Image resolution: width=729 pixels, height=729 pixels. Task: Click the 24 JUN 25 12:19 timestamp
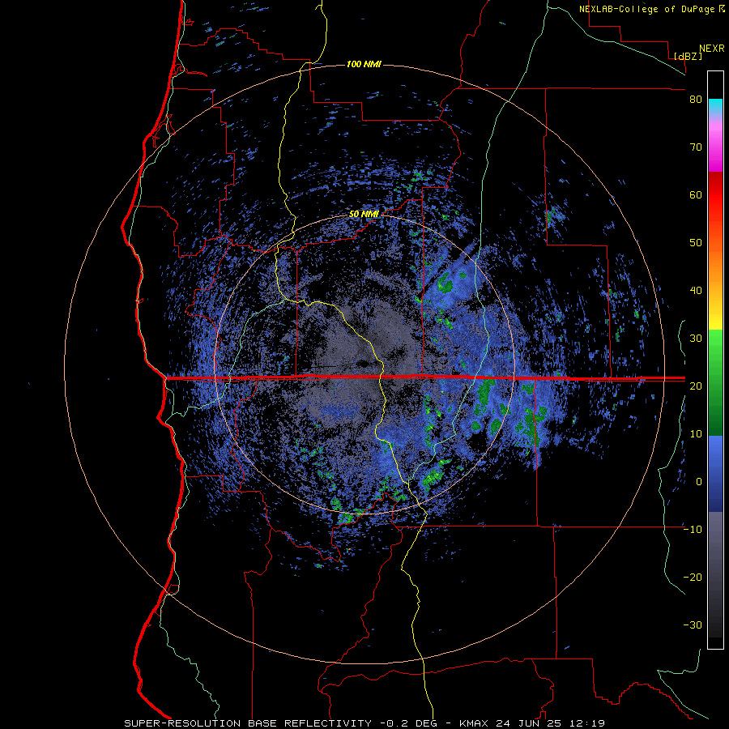pyautogui.click(x=550, y=723)
